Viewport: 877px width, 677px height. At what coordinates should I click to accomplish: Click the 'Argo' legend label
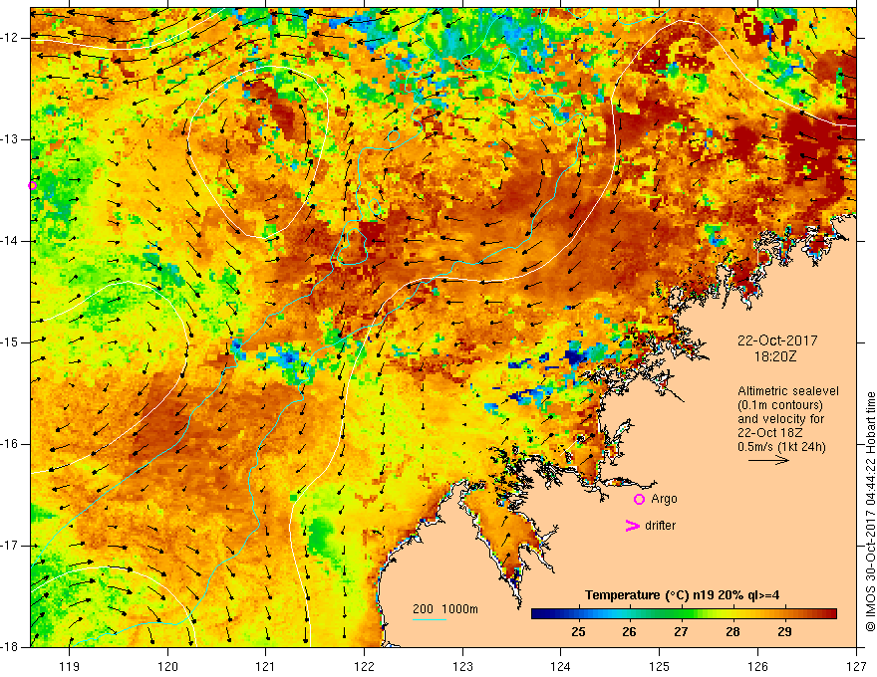tap(664, 499)
